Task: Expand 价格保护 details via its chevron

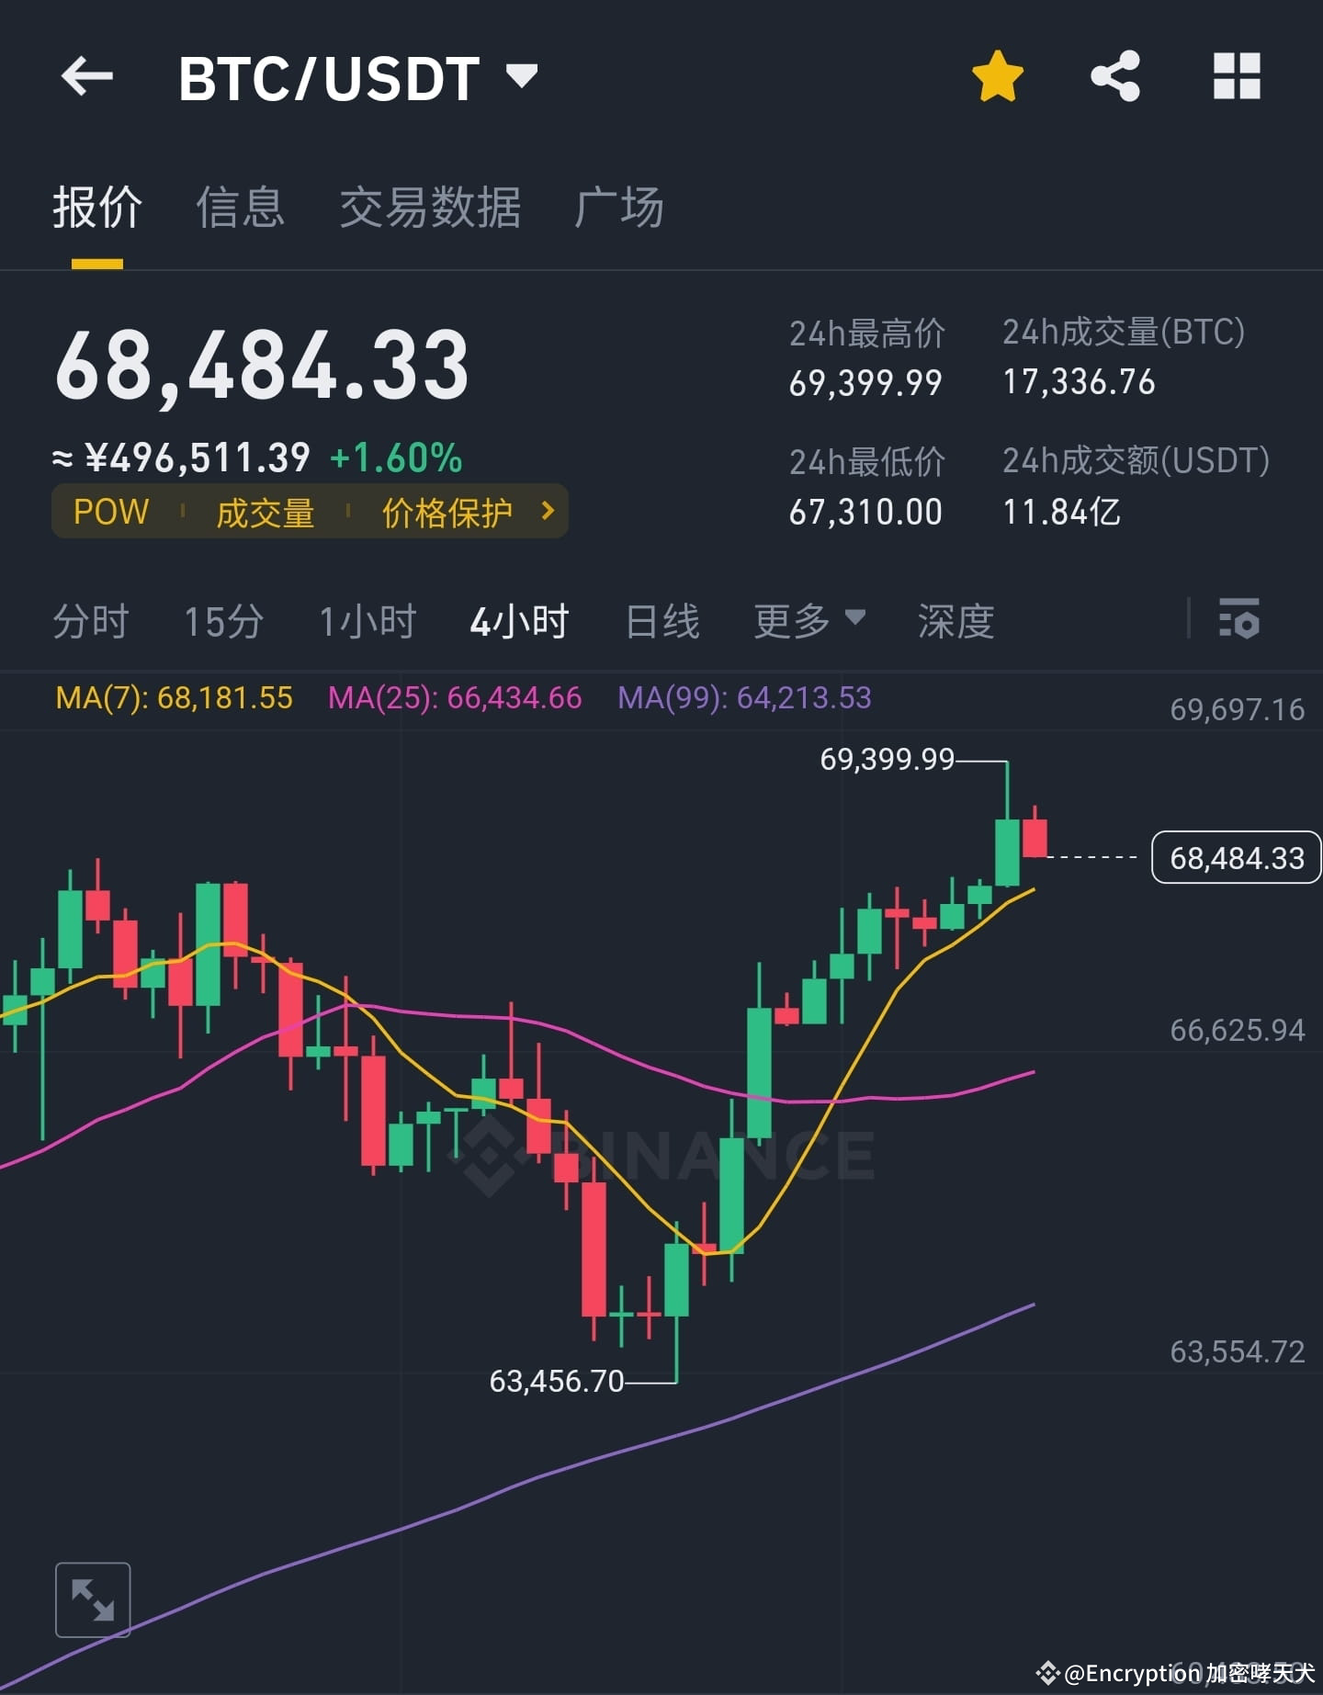Action: point(547,512)
